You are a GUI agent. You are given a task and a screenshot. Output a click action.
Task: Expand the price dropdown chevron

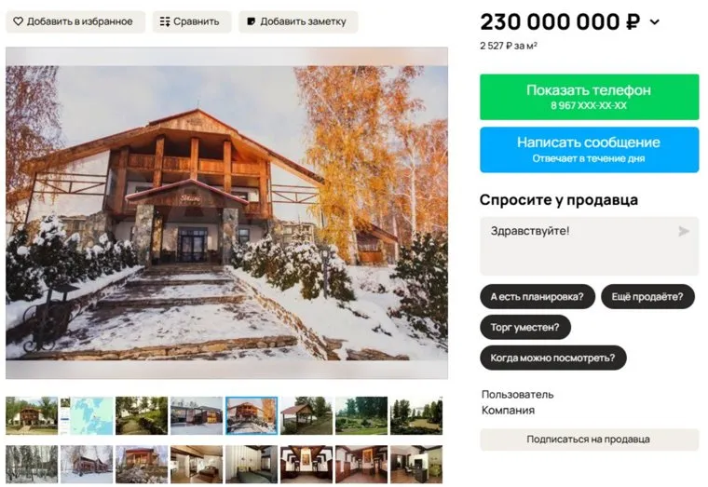click(655, 21)
